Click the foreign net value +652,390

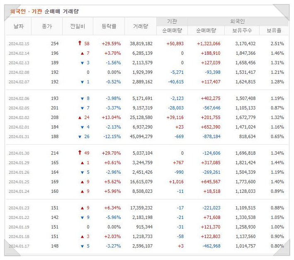211,127
